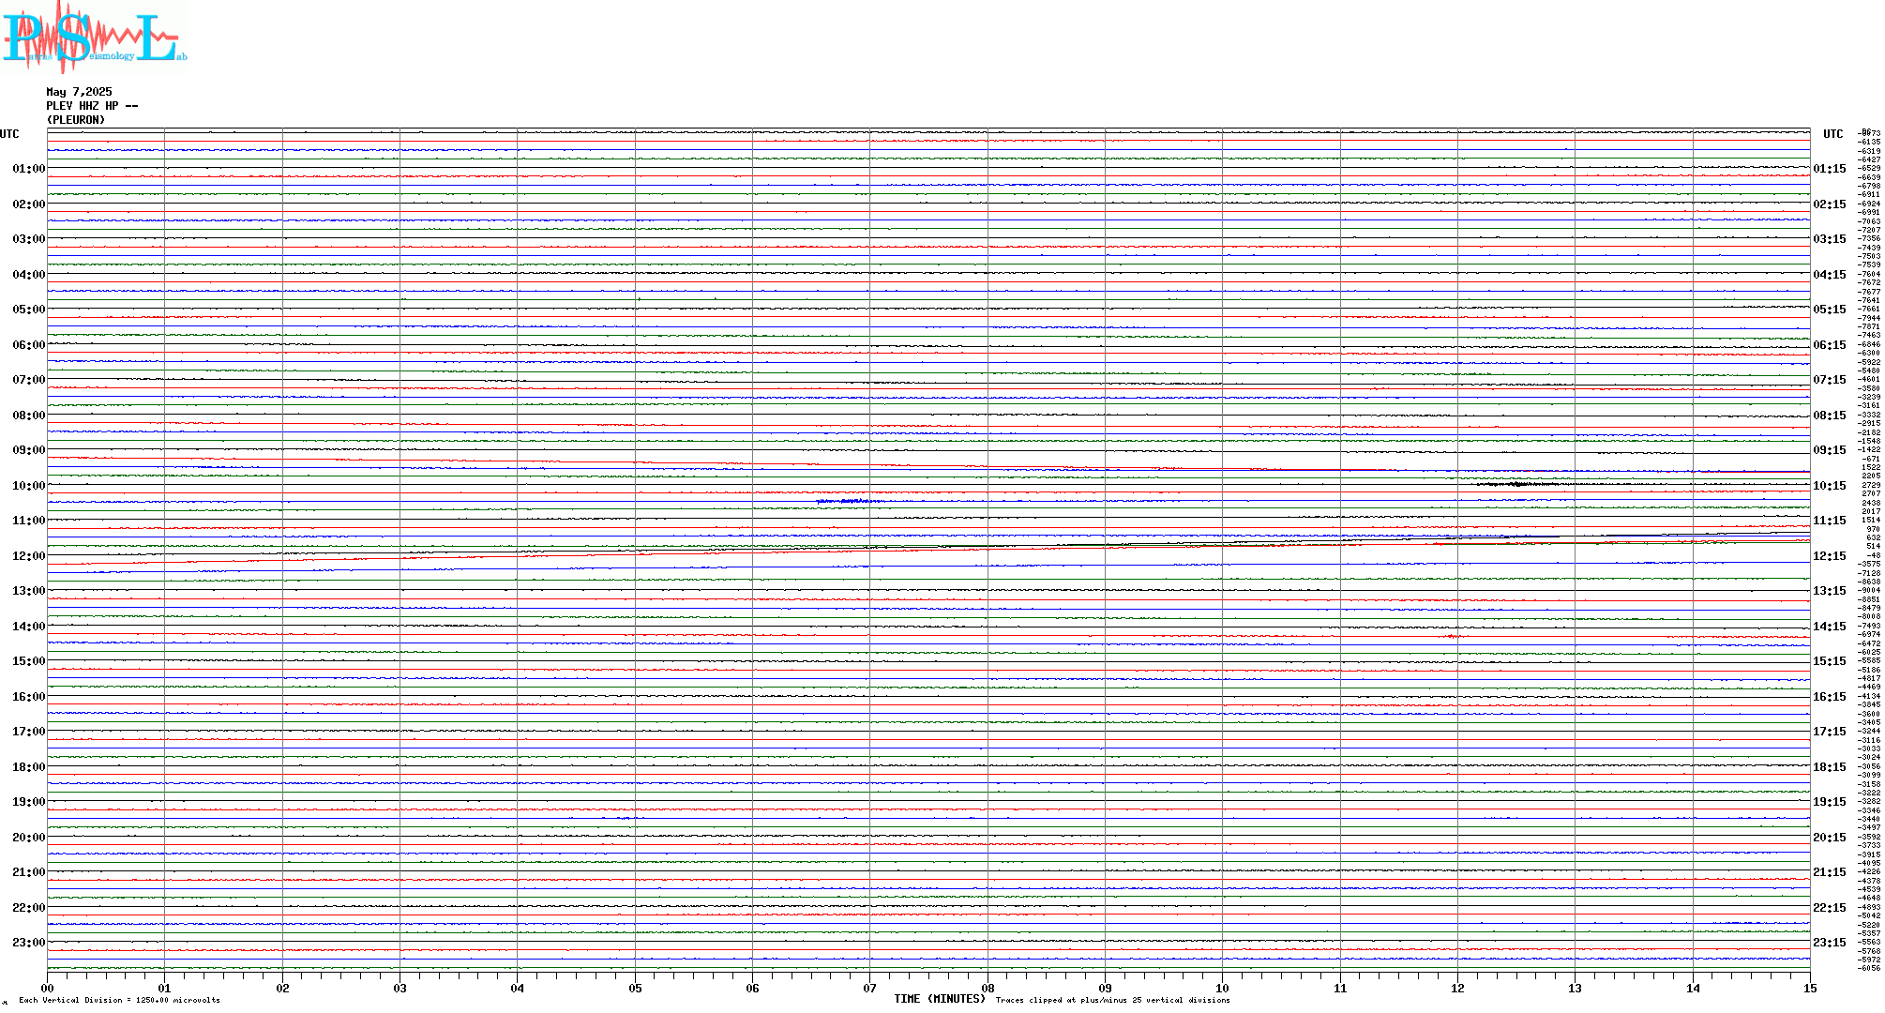Click the PSL Patras Seismology Lab logo

(x=94, y=37)
